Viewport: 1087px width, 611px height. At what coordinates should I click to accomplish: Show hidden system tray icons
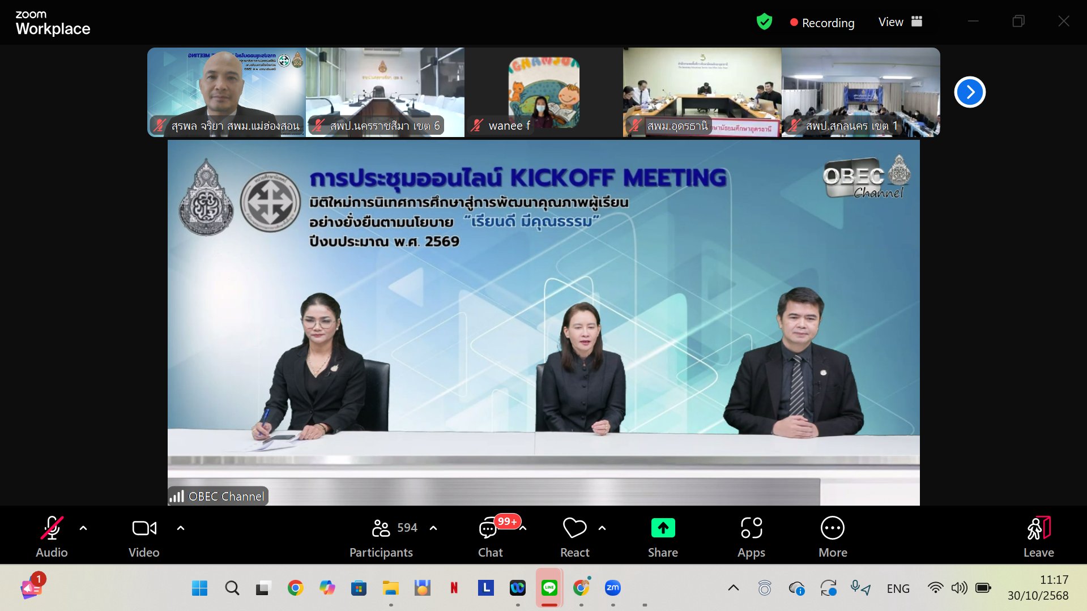(733, 588)
